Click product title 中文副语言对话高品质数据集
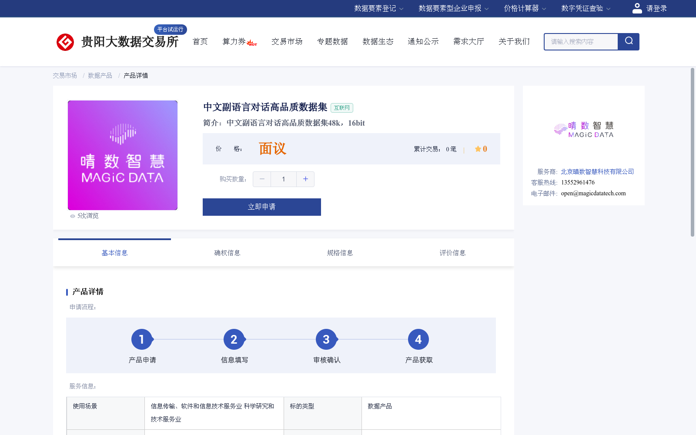This screenshot has height=435, width=696. click(x=265, y=107)
